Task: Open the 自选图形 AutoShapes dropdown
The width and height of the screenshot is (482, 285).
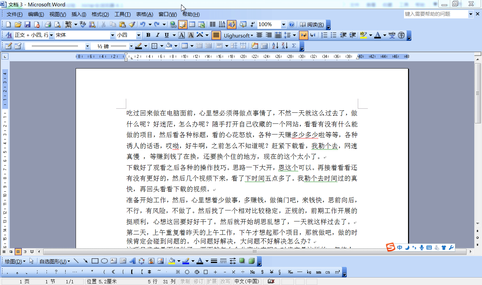Action: point(55,261)
